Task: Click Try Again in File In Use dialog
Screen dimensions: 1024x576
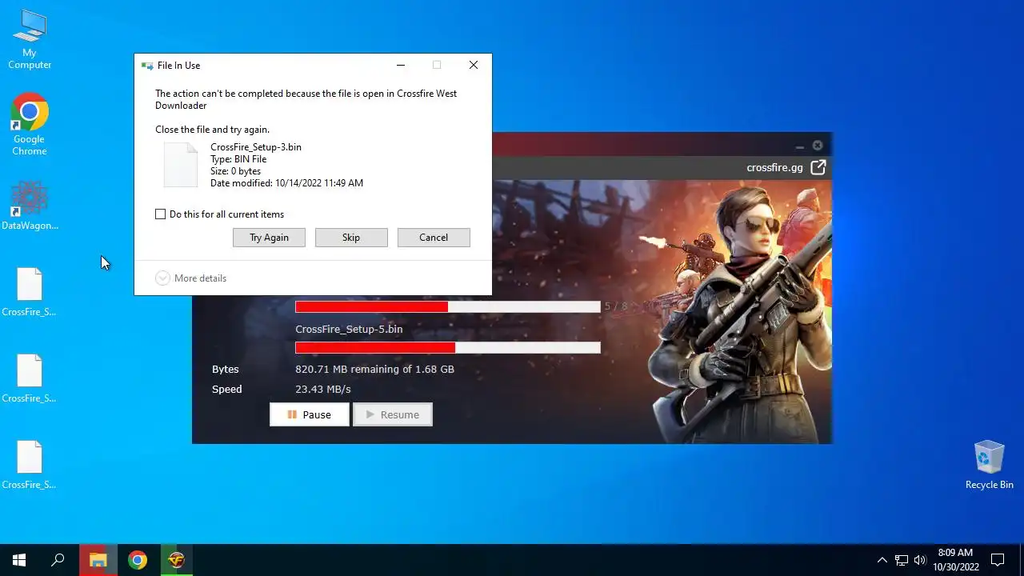Action: click(269, 238)
